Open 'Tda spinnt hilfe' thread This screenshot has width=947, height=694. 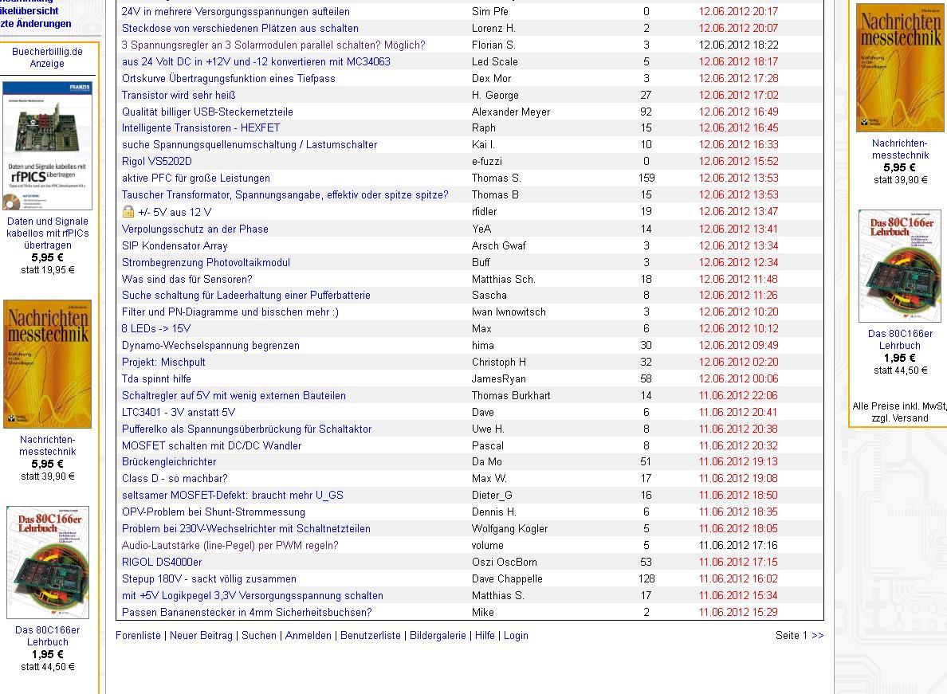[156, 379]
